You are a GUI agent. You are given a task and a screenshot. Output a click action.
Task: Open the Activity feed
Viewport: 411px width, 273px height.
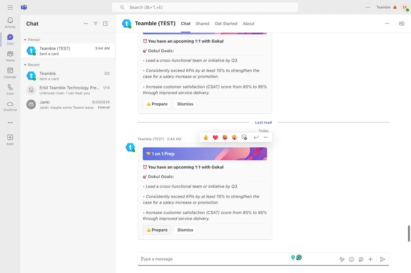point(10,21)
